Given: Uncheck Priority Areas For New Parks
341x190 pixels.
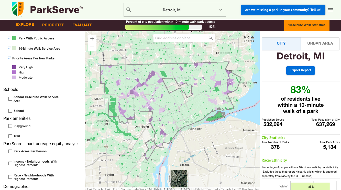Looking at the screenshot, I should tap(9, 58).
